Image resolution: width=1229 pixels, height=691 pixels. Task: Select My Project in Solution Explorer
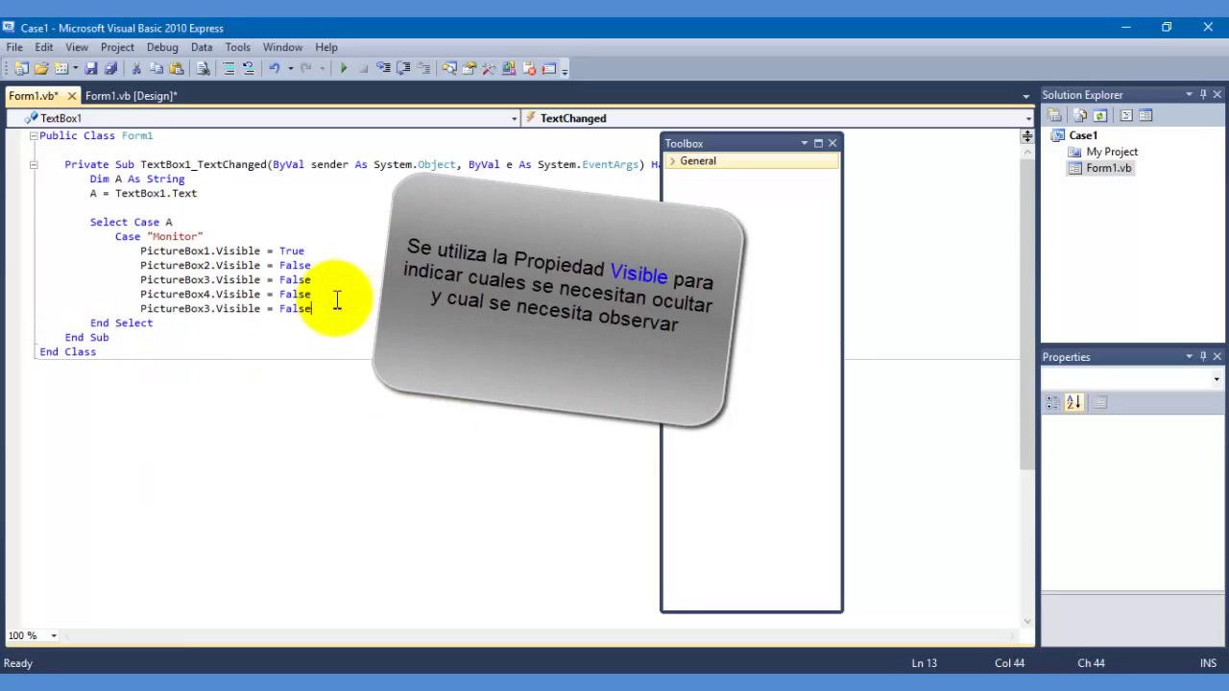click(x=1112, y=152)
